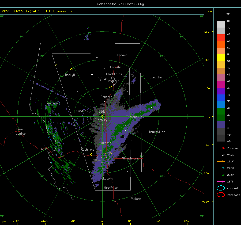Screen dimensions: 241x225
Task: Click the green 22JP arrow legend icon
Action: 221,175
